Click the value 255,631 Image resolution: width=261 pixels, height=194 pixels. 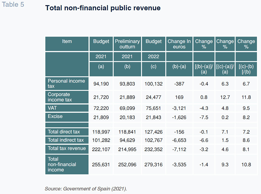coord(101,165)
